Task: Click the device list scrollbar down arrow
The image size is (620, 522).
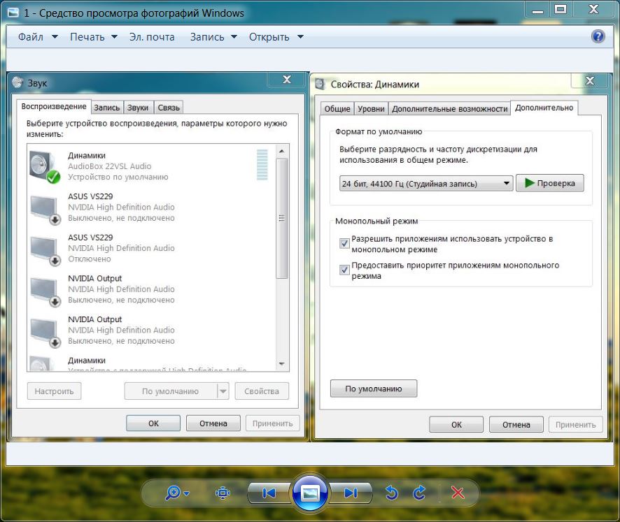Action: click(281, 364)
